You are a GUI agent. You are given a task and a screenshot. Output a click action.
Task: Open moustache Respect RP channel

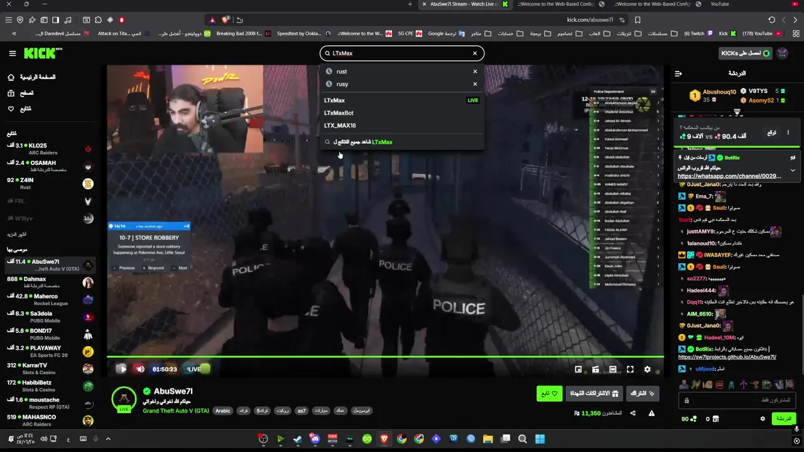click(x=50, y=403)
